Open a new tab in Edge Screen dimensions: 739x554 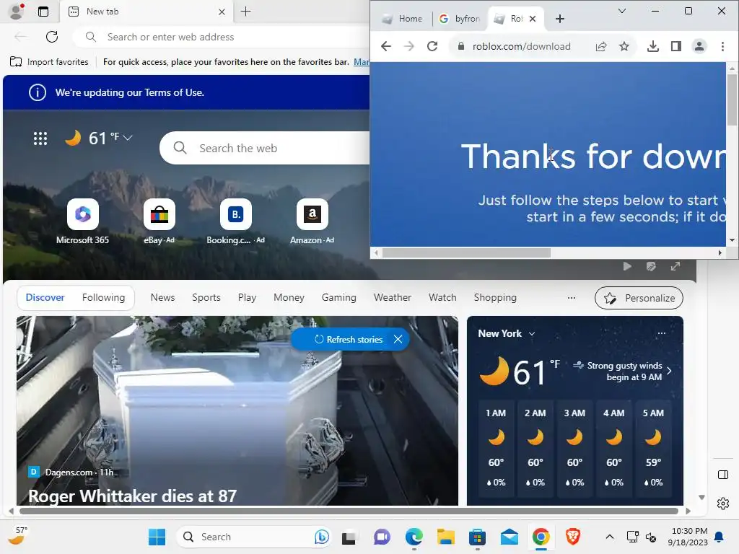[x=245, y=12]
